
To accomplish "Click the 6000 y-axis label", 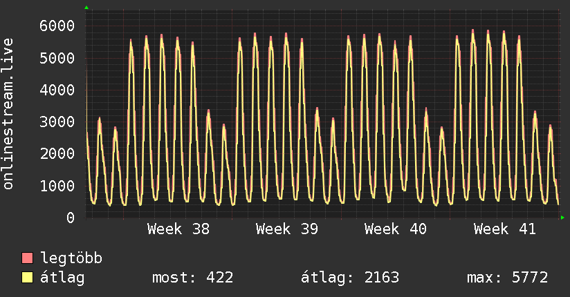I will point(57,26).
